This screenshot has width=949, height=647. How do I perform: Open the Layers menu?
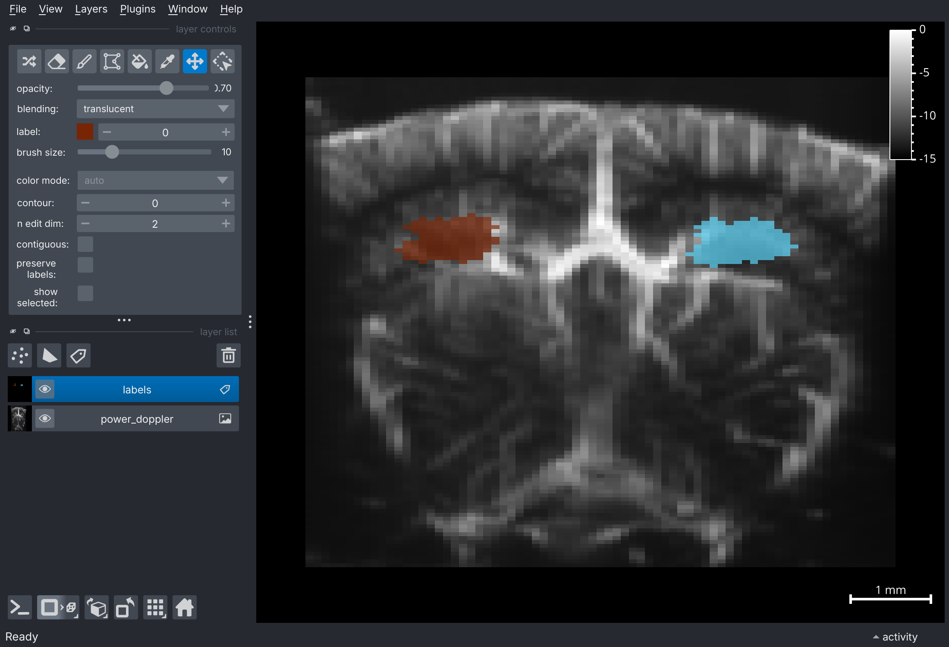[x=91, y=9]
